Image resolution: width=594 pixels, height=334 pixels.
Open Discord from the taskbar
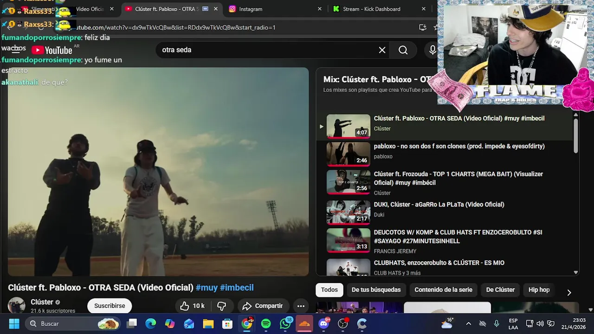point(324,323)
